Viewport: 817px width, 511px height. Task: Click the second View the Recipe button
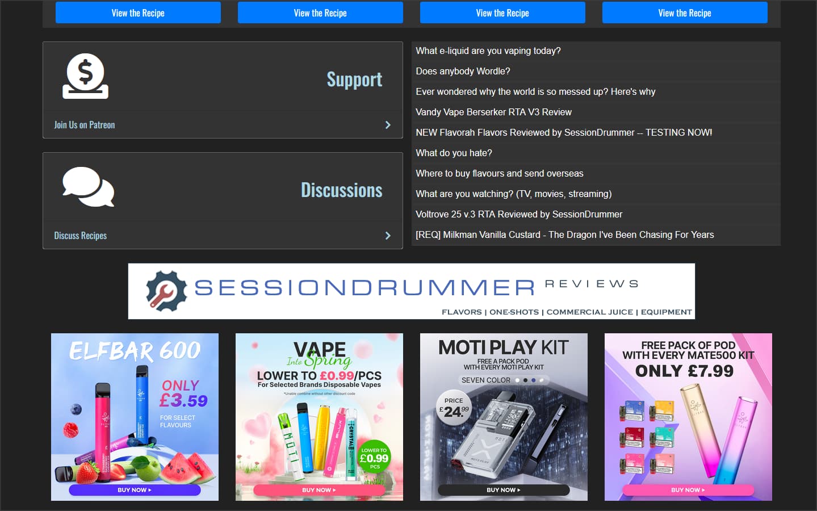[x=320, y=12]
